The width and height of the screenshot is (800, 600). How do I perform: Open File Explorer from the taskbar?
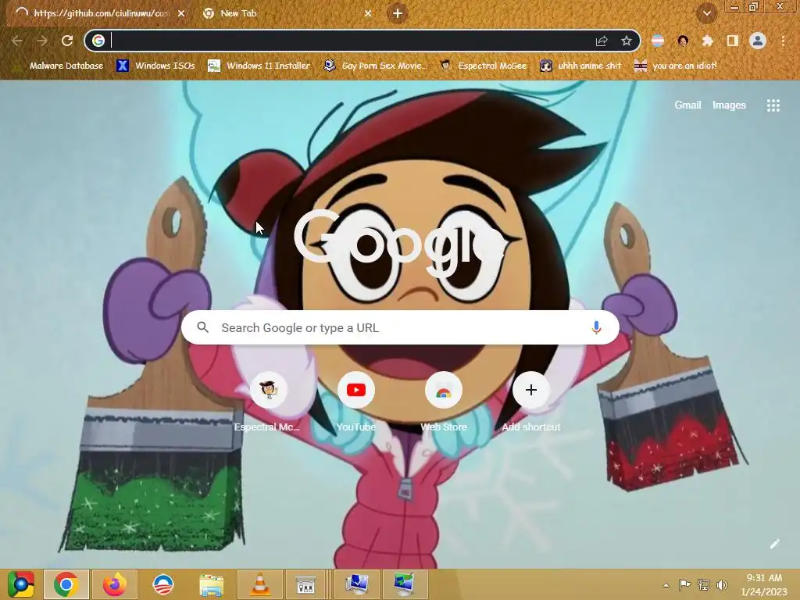pos(211,584)
